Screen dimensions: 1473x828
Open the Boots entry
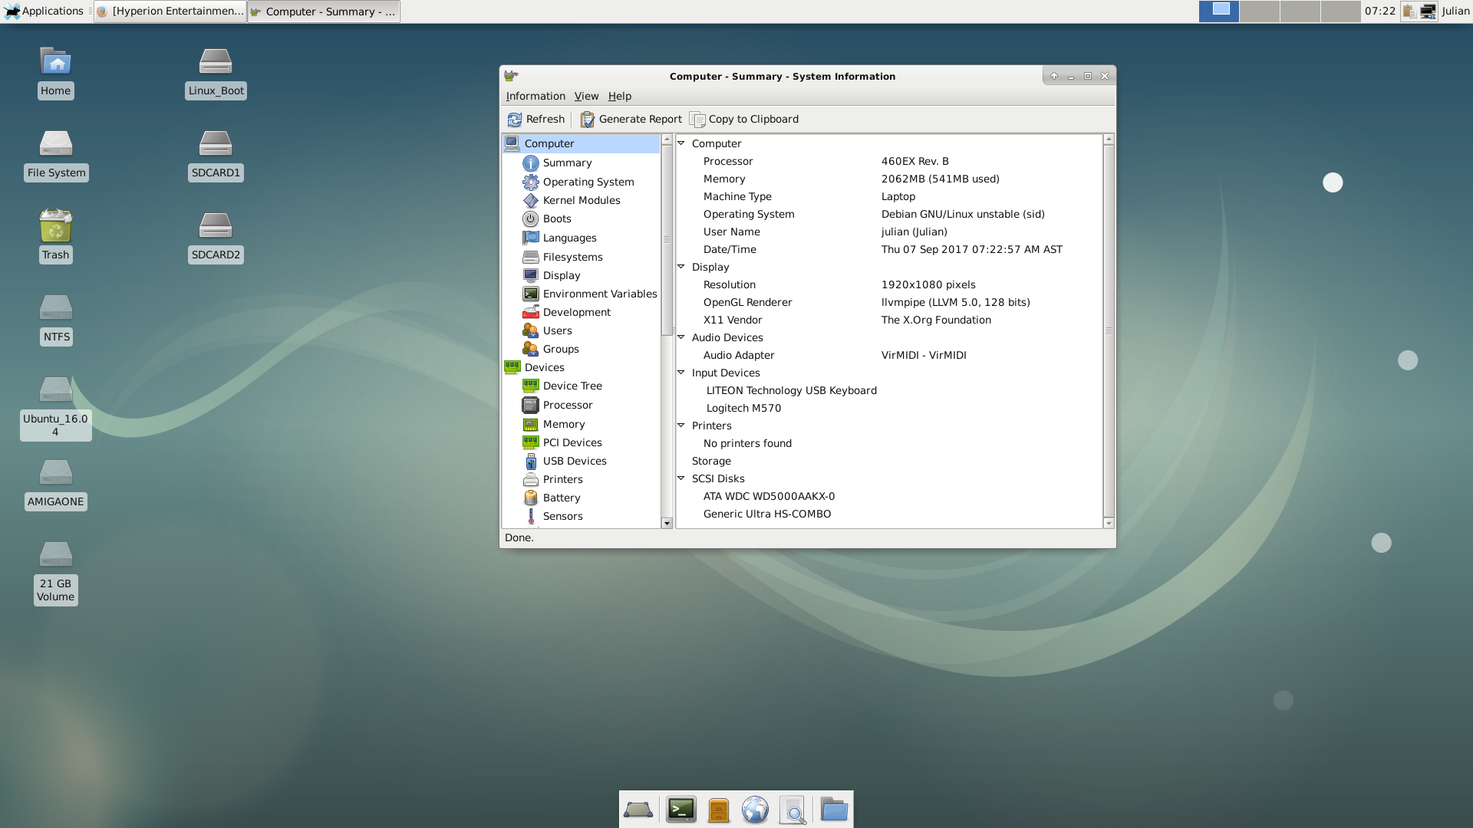point(556,219)
